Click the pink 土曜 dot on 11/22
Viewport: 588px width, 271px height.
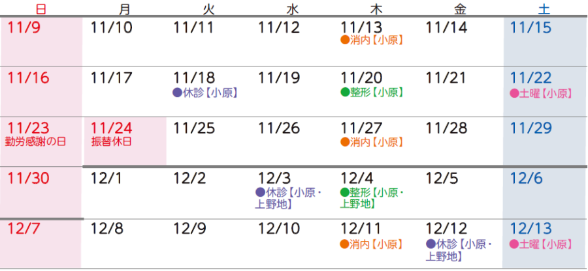click(x=514, y=93)
